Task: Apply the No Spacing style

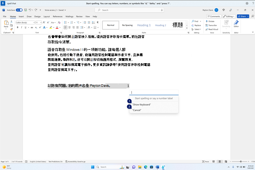Action: [x=127, y=25]
